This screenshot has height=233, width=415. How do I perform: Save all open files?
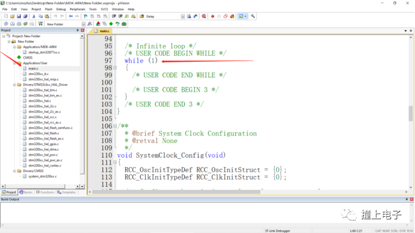[25, 16]
